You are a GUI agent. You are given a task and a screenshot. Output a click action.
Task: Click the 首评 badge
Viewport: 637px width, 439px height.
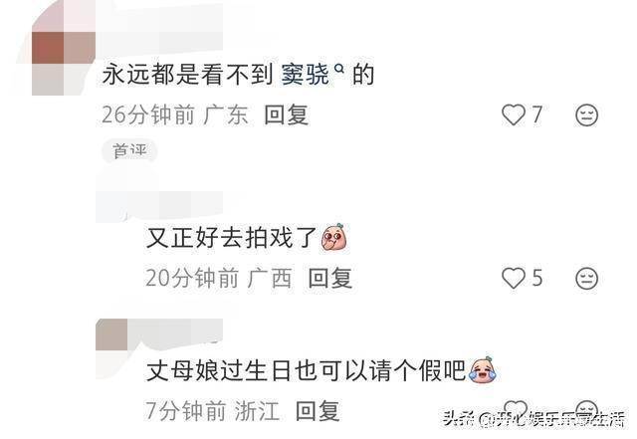coord(129,150)
